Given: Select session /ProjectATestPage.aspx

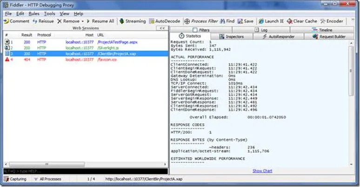Looking at the screenshot, I should [86, 42].
